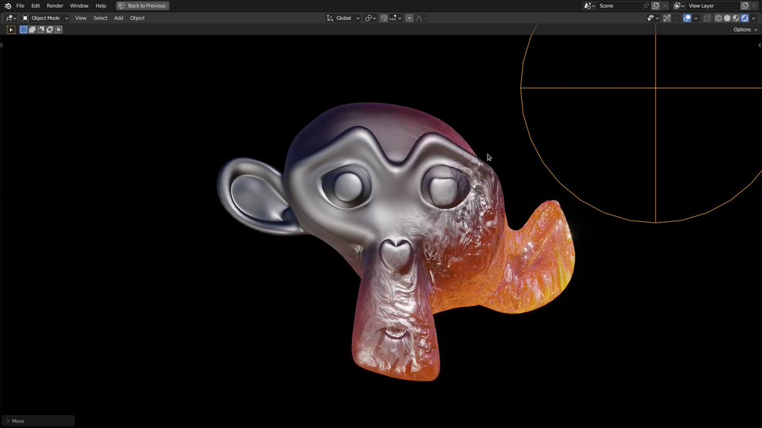
Task: Open the viewport Select menu
Action: (100, 18)
